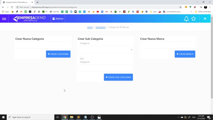
Task: Bookmark this page with address bar star
Action: pos(180,7)
